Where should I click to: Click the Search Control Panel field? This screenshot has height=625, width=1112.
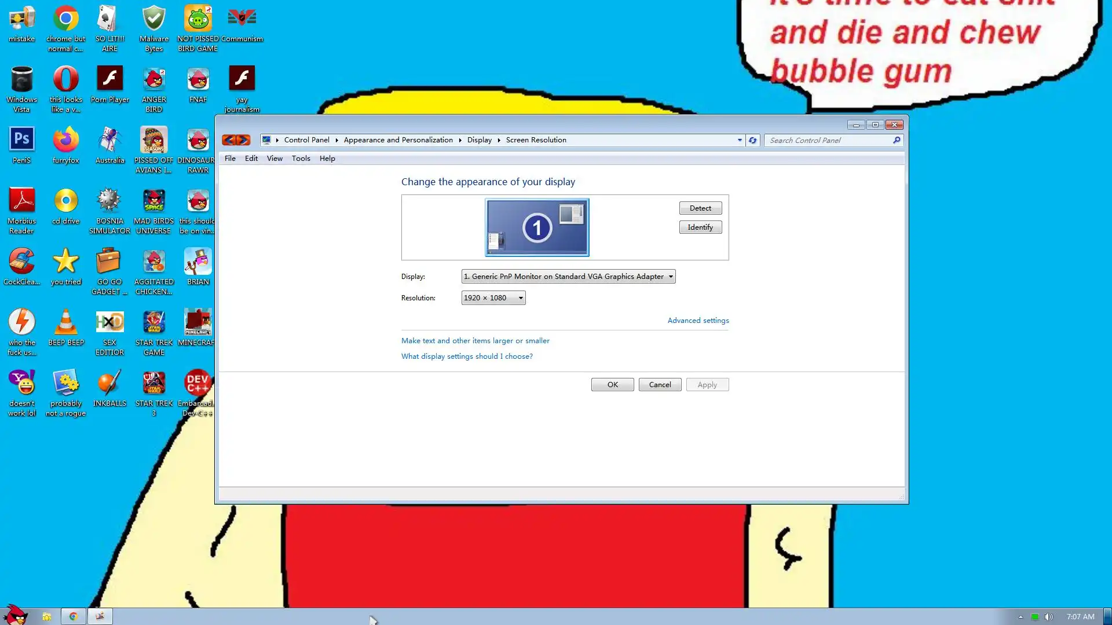tap(828, 140)
